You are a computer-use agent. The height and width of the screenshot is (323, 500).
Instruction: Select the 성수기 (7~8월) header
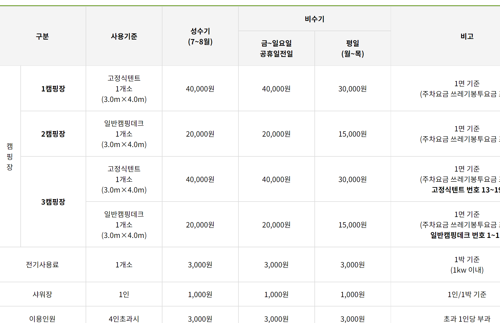pos(200,36)
